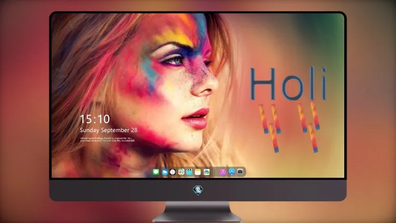Screen dimensions: 396x223
Task: Open the Camera app in dock
Action: point(240,172)
